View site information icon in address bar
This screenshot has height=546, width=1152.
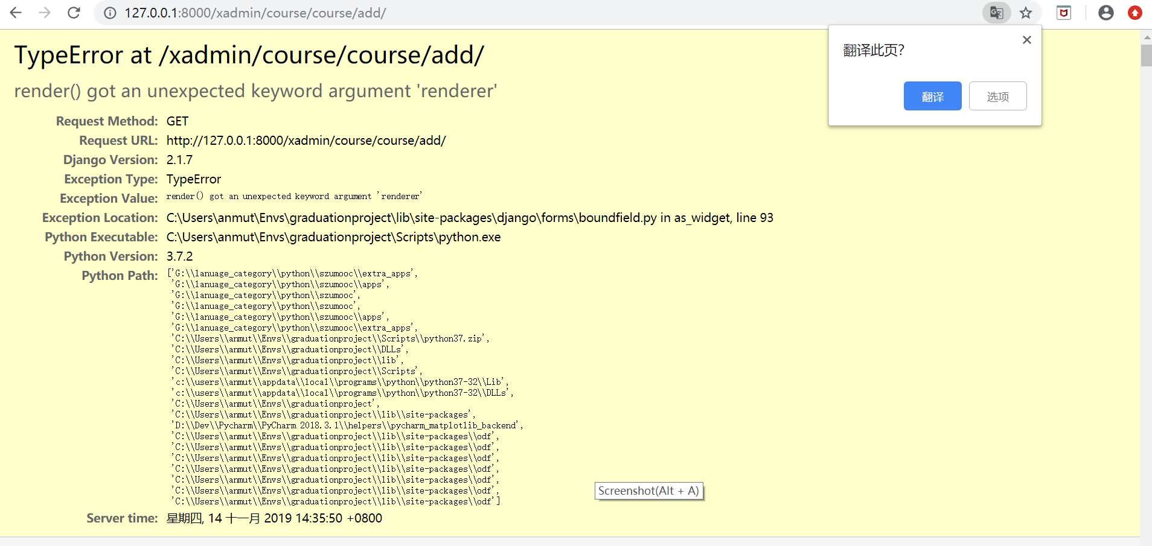coord(110,13)
